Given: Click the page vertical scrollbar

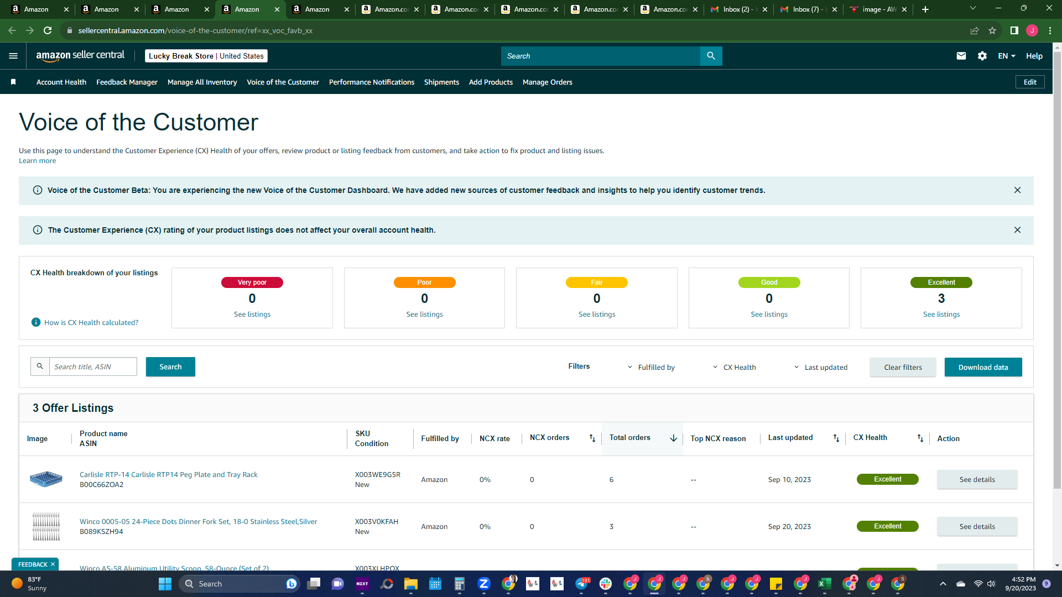Looking at the screenshot, I should click(x=1057, y=271).
